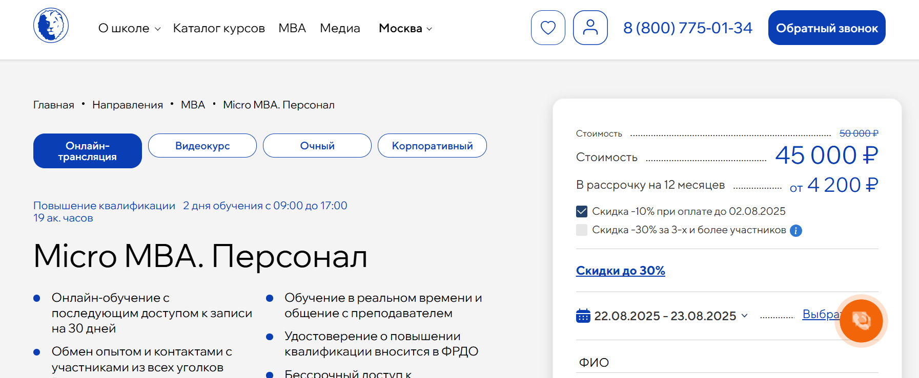Open the Москва city selector

tap(405, 29)
